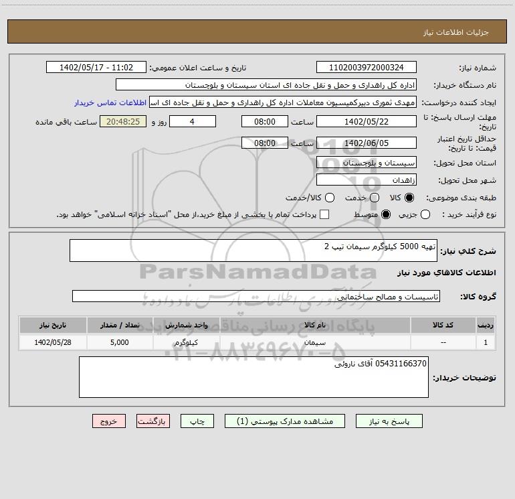Click the خروج exit button

click(x=109, y=421)
